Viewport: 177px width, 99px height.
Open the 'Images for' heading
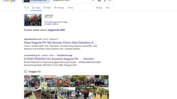pyautogui.click(x=34, y=72)
